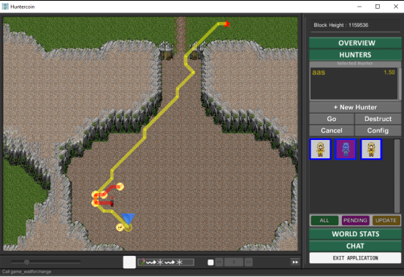Open the CHAT section
404x277 pixels.
pyautogui.click(x=355, y=246)
